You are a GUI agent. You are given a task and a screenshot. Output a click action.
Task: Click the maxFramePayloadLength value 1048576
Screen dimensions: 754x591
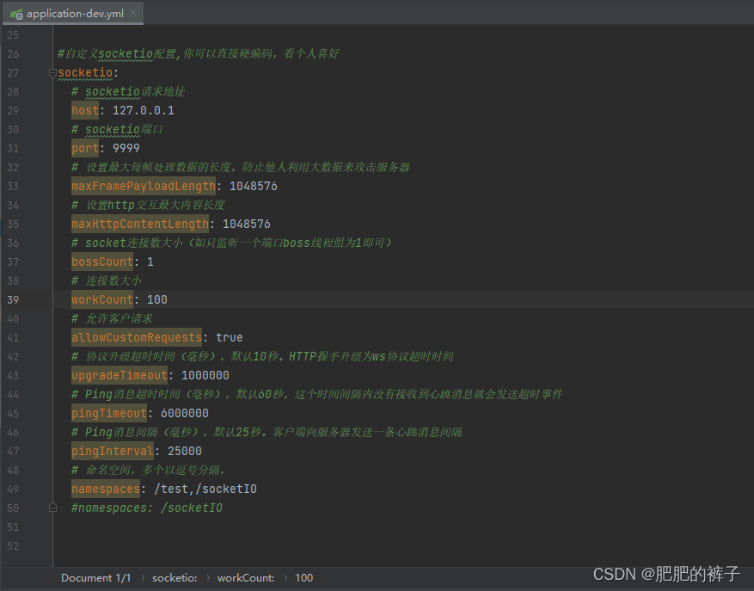[254, 187]
